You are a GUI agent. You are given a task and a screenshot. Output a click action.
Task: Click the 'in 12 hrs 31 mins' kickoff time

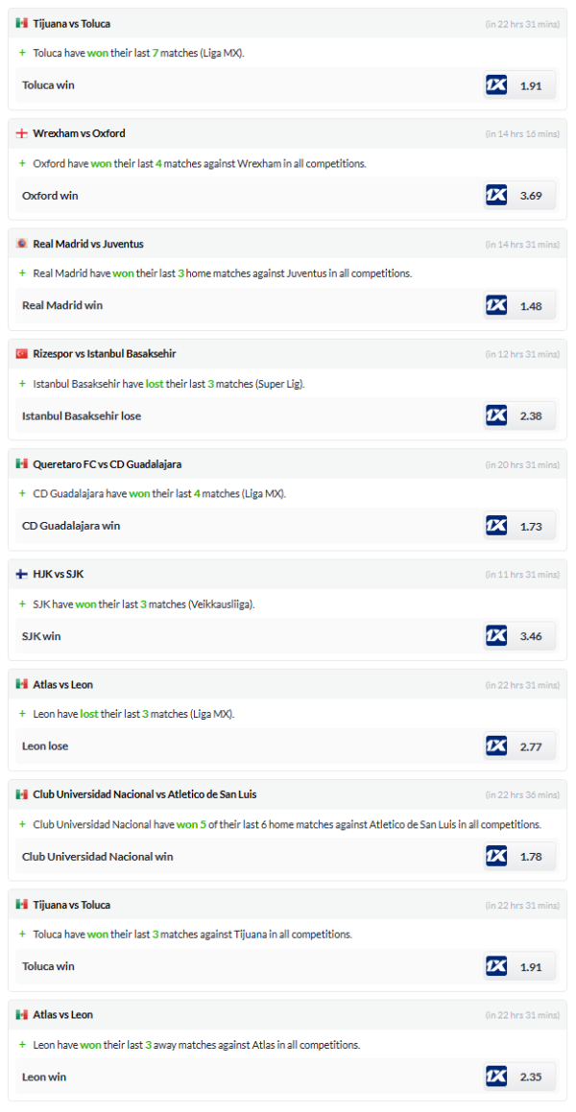pyautogui.click(x=522, y=354)
